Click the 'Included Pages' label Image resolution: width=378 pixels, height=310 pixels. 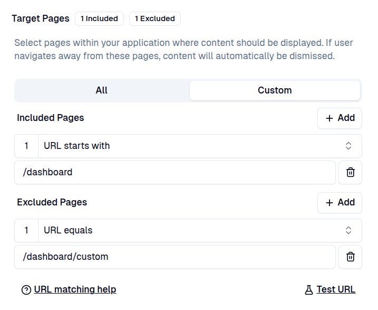click(51, 118)
